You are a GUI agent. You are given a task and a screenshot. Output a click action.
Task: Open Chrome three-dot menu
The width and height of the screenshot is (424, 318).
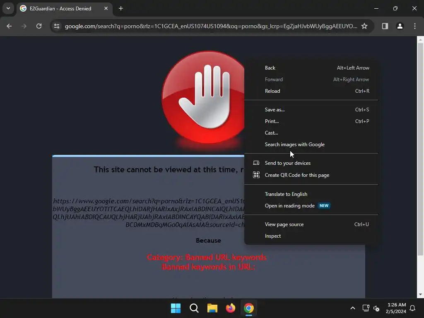pos(415,26)
